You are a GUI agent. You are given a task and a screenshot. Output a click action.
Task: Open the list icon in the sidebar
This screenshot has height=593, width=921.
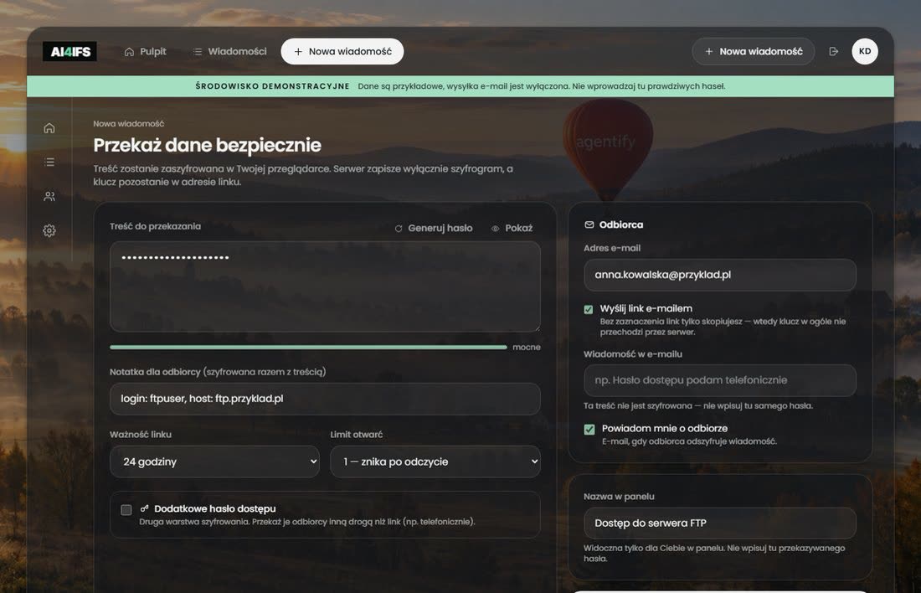coord(49,162)
